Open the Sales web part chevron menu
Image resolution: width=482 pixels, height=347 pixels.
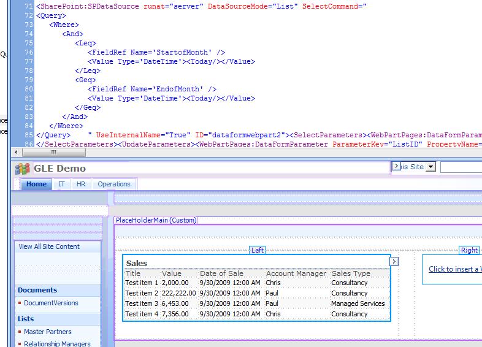point(394,262)
